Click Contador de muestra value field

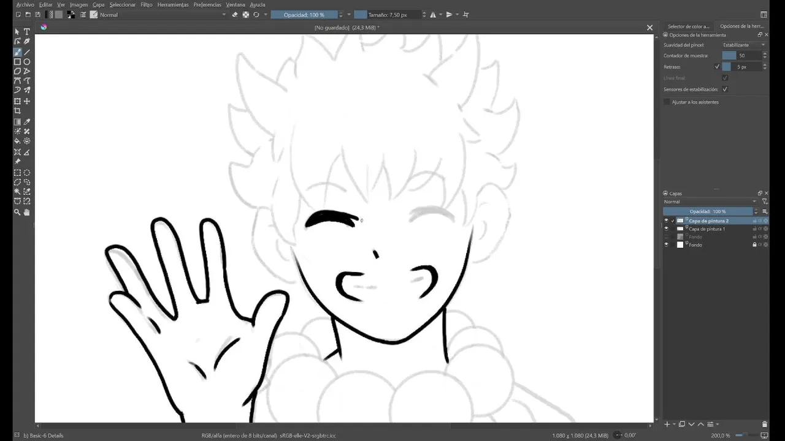[x=741, y=55]
